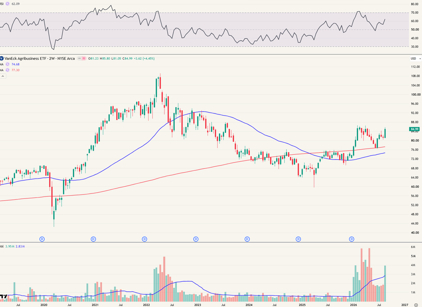Image resolution: width=422 pixels, height=307 pixels.
Task: Click the grey dash status icon after NYSE Arca
Action: [79, 58]
